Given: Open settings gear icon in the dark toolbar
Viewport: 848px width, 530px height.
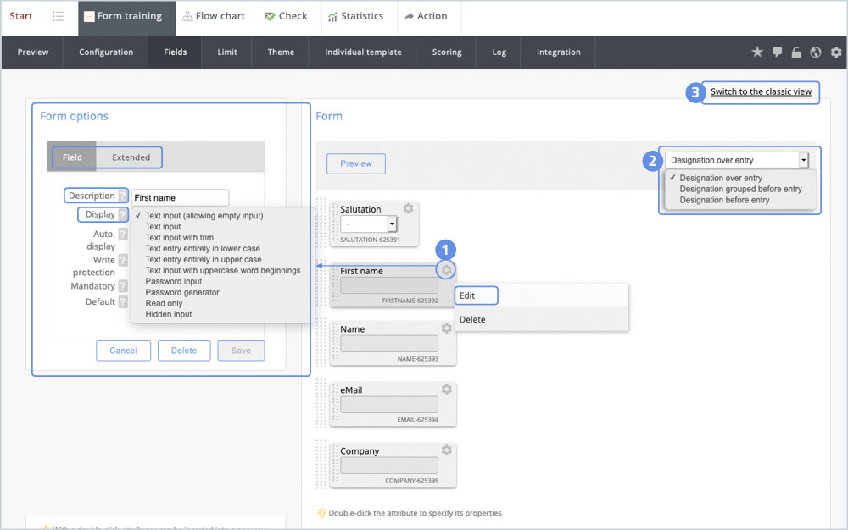Looking at the screenshot, I should pos(836,52).
